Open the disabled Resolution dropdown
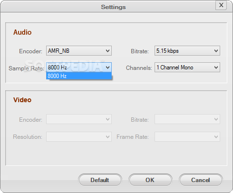The height and width of the screenshot is (193, 233). pos(79,136)
